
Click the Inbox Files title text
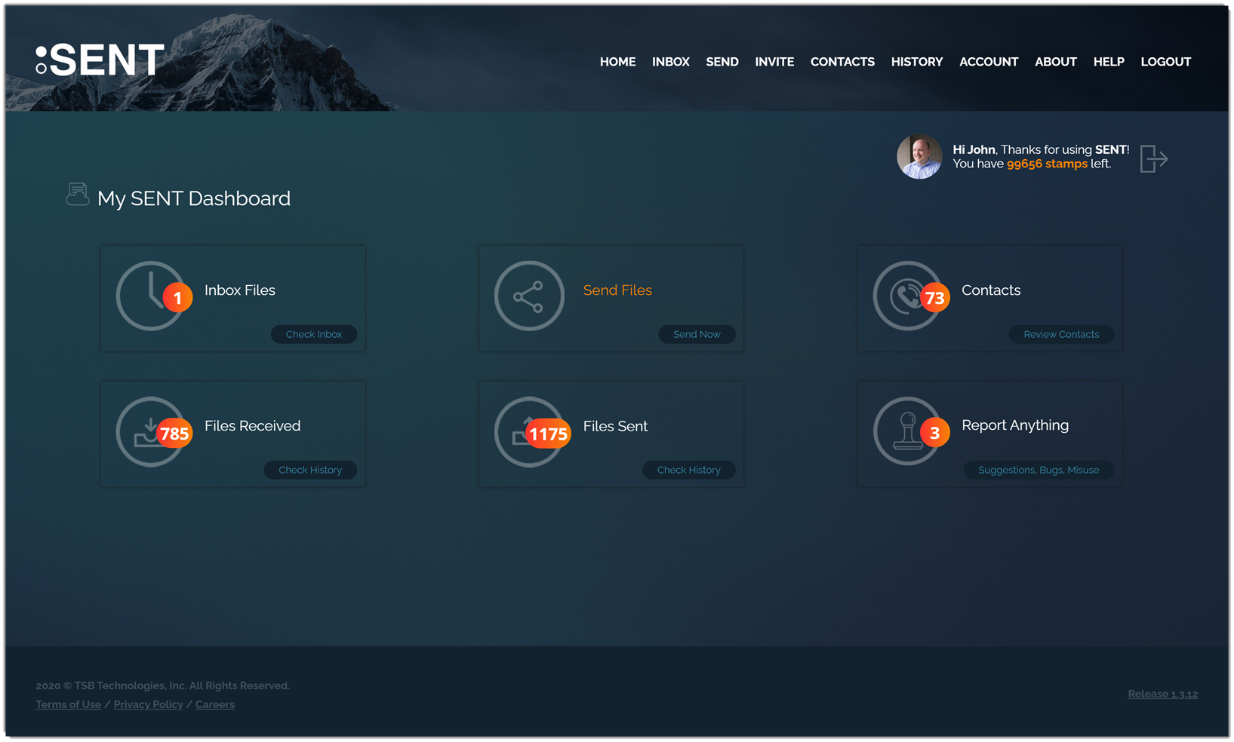click(x=240, y=290)
